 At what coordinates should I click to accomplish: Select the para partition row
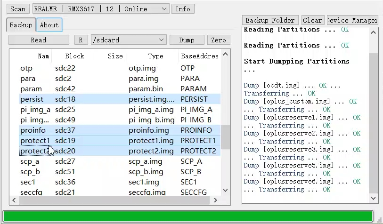[x=120, y=79]
